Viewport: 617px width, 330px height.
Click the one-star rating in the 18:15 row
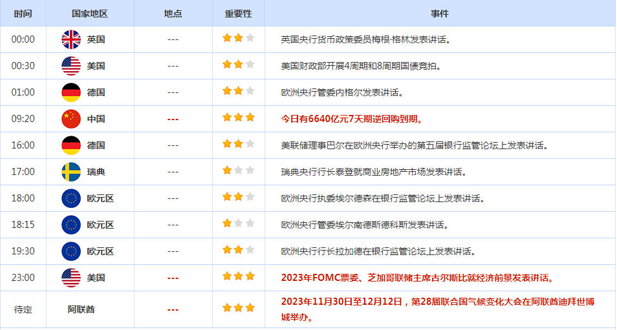click(239, 223)
